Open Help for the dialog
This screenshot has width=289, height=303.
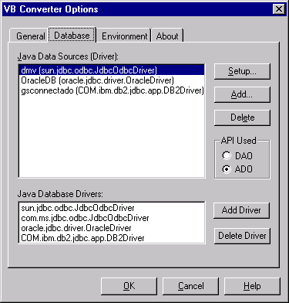(x=252, y=286)
